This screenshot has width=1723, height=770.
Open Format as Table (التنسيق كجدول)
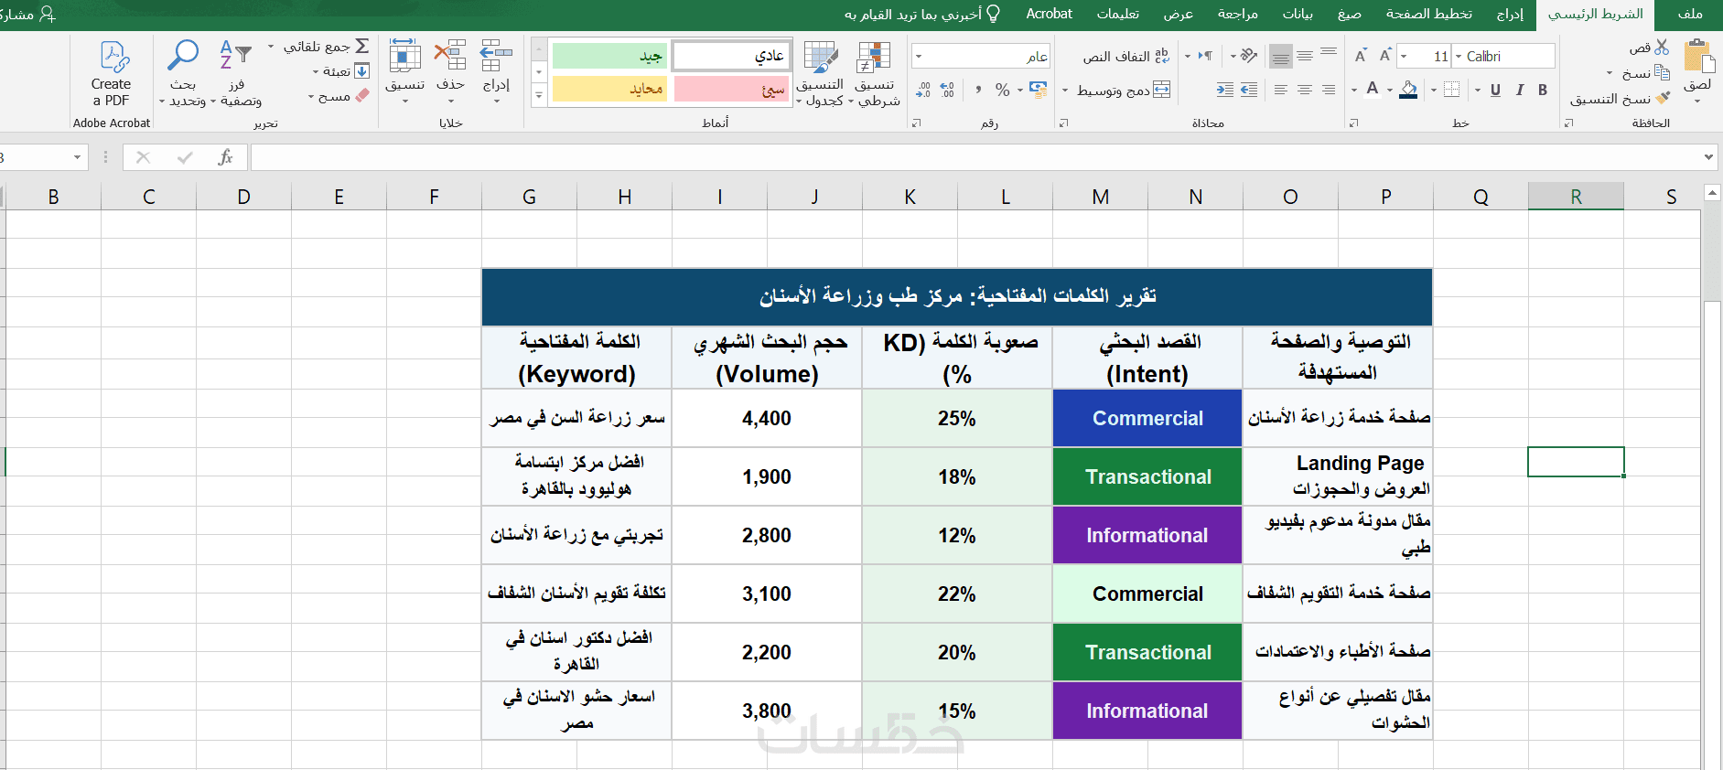tap(821, 73)
